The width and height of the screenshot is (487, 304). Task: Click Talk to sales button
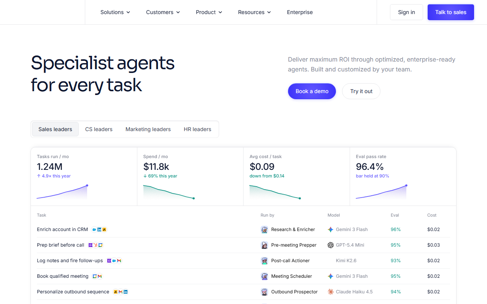click(x=451, y=12)
